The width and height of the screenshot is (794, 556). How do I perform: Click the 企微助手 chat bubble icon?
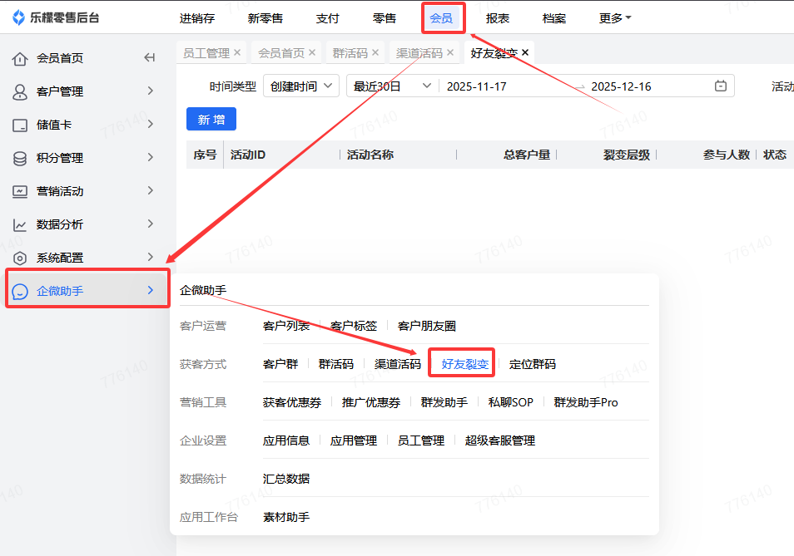20,292
